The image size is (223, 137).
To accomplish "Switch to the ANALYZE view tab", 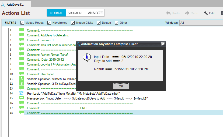I will coord(95,13).
